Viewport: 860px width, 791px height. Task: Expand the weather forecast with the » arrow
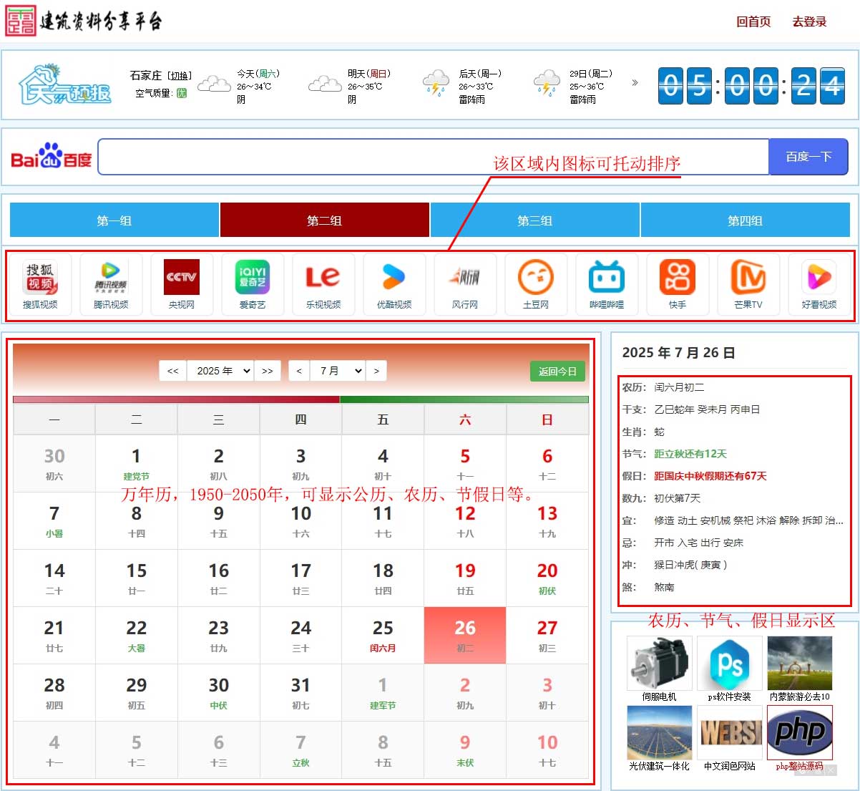pos(635,83)
